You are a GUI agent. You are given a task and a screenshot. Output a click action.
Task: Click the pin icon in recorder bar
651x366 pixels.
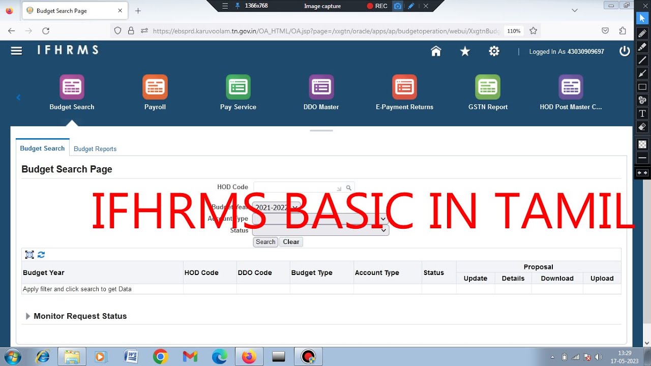click(x=237, y=6)
